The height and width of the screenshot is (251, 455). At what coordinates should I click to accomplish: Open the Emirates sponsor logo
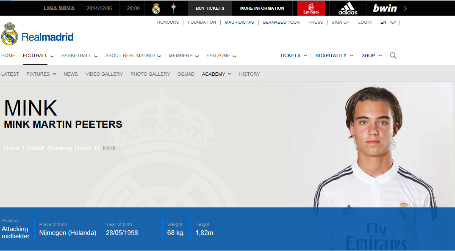(311, 8)
